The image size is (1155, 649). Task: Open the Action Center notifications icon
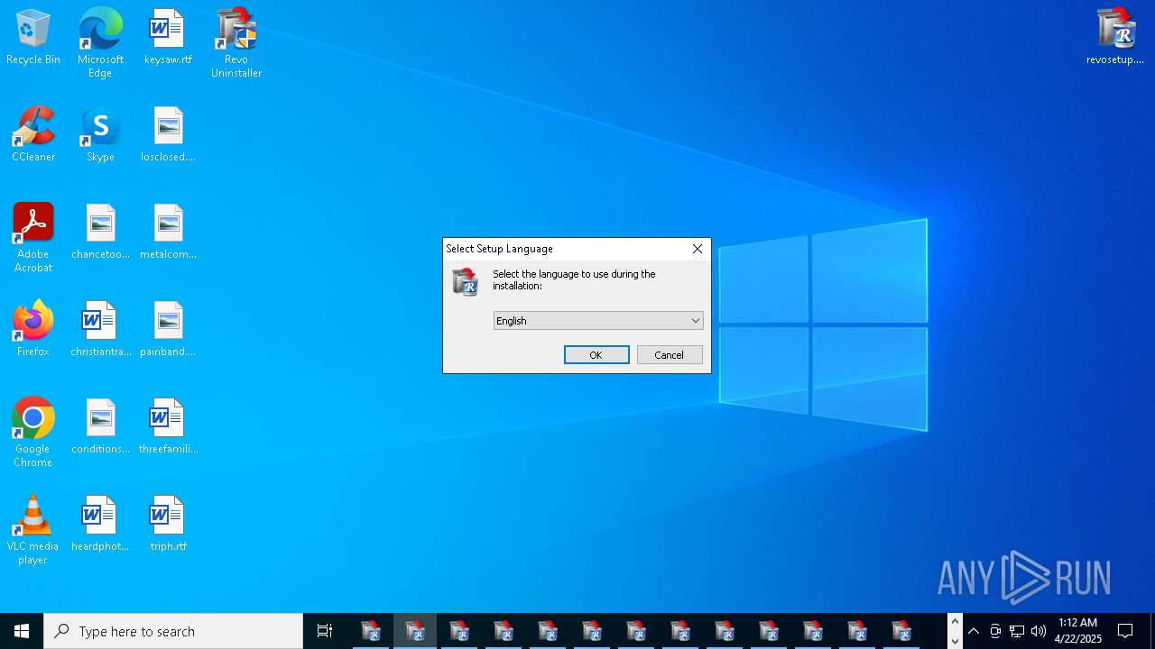(1125, 631)
